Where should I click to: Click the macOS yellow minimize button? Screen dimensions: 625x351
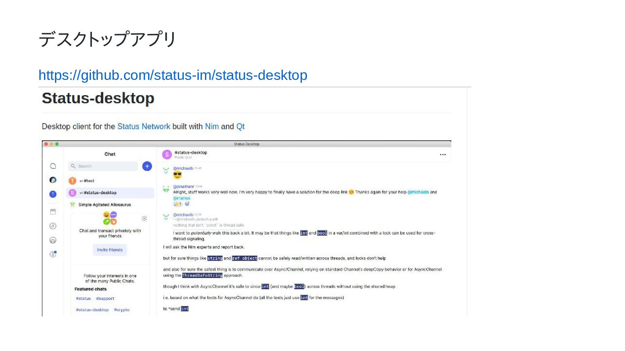(51, 144)
